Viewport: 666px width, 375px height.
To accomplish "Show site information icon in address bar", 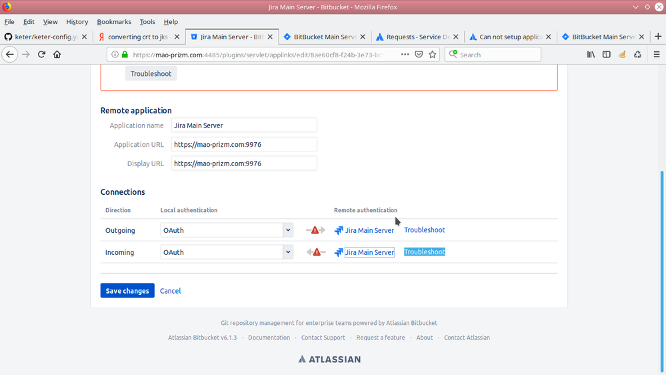I will point(115,55).
